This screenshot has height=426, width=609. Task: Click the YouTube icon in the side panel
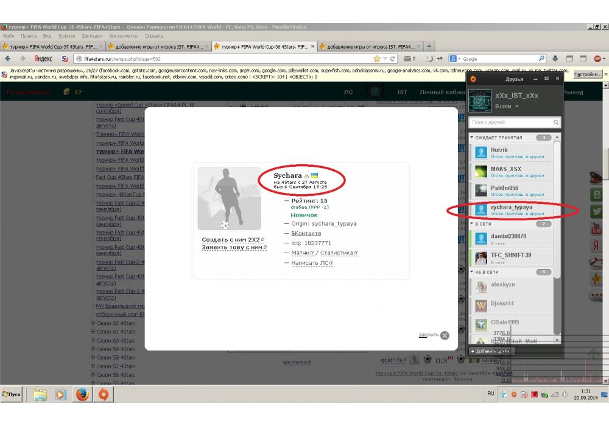coord(597,228)
